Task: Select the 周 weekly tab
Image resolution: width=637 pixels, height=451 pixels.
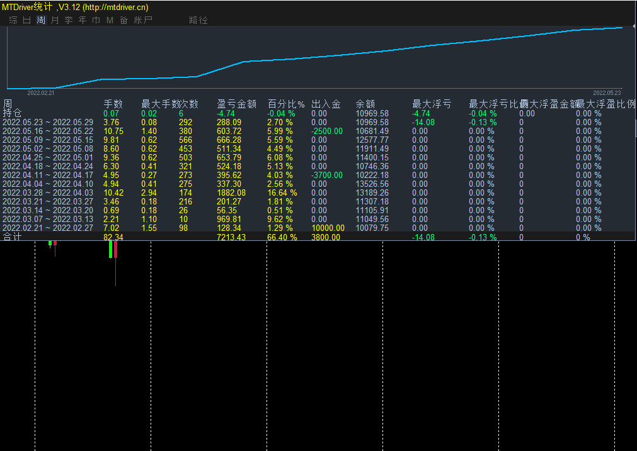Action: tap(41, 20)
